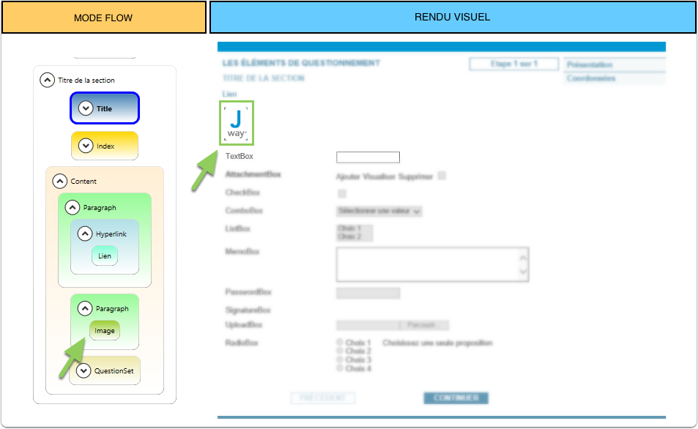Click the Lien hyperlink in preview
The image size is (698, 429).
(229, 94)
